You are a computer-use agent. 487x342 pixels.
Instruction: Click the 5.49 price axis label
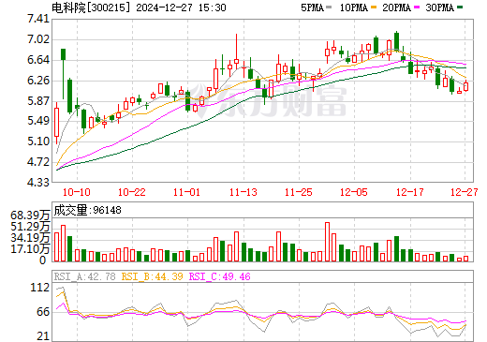tap(38, 121)
